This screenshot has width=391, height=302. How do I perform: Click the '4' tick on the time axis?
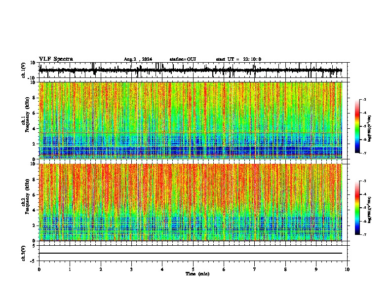pos(162,269)
